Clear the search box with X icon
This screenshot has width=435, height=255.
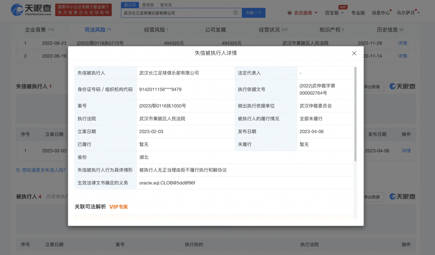click(x=236, y=13)
